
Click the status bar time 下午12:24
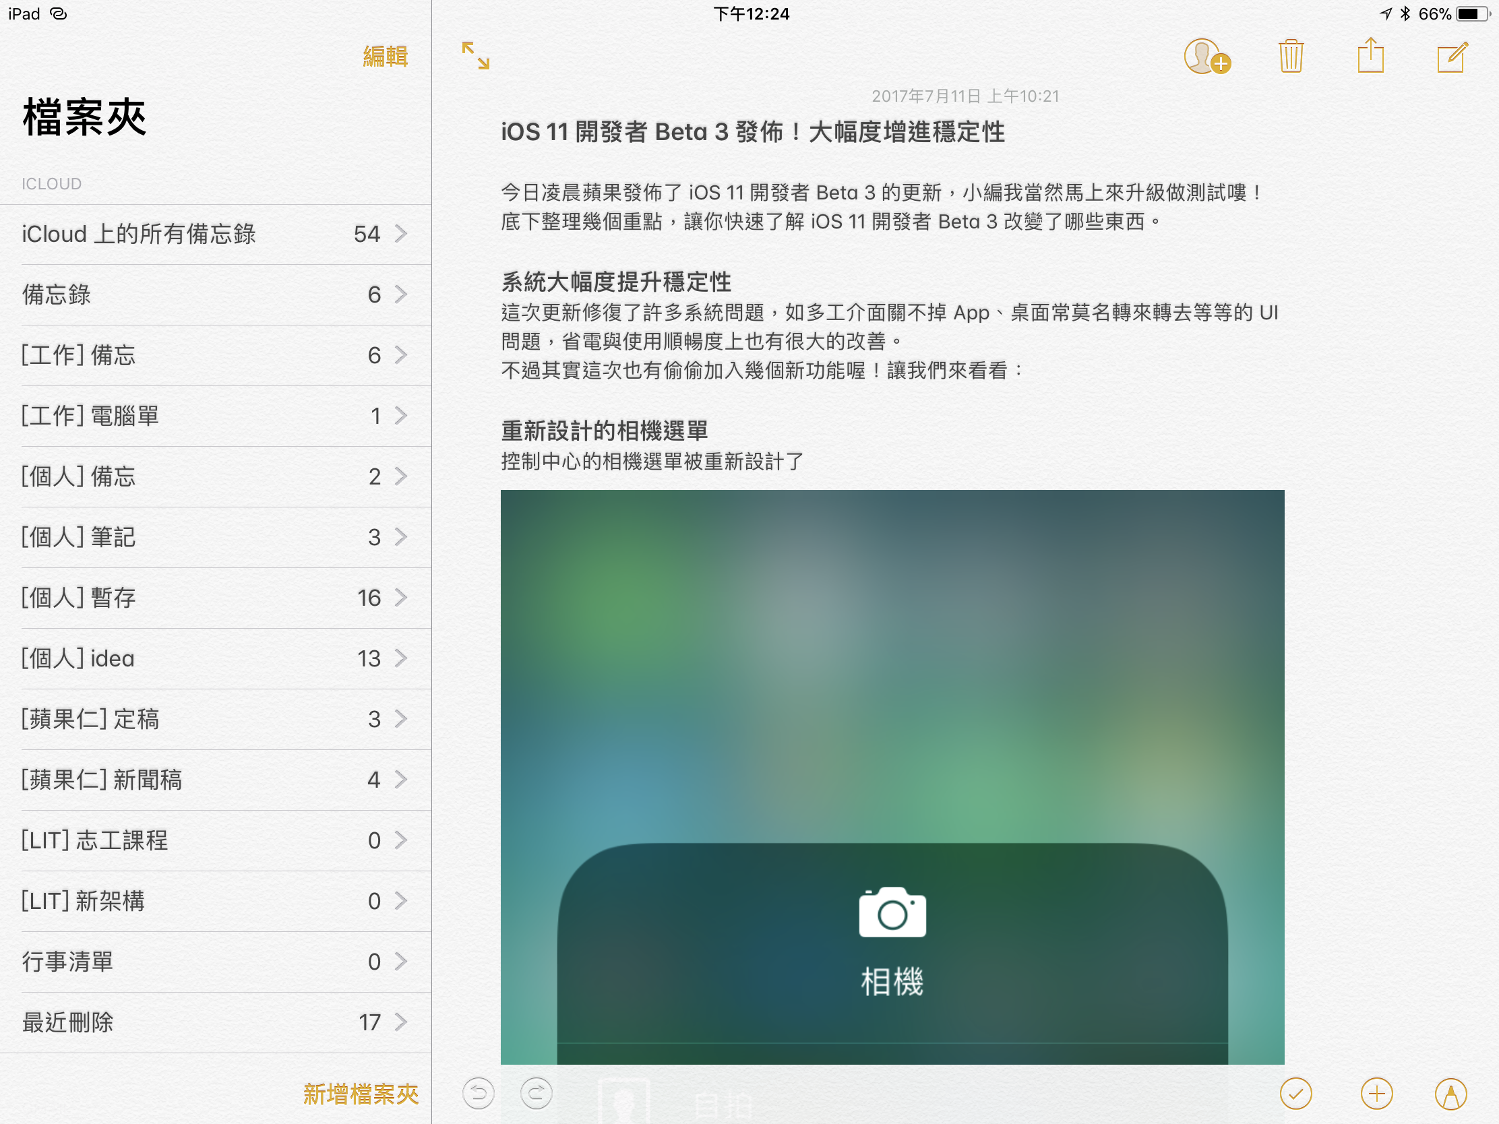(751, 13)
